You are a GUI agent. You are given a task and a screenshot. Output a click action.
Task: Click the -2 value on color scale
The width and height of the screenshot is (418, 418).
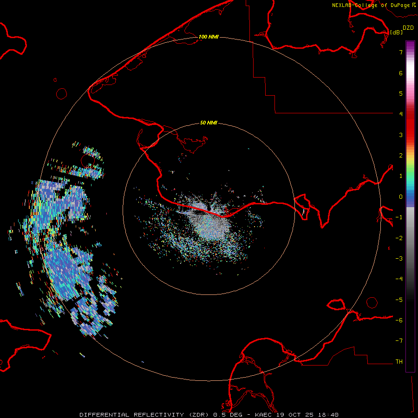399,238
